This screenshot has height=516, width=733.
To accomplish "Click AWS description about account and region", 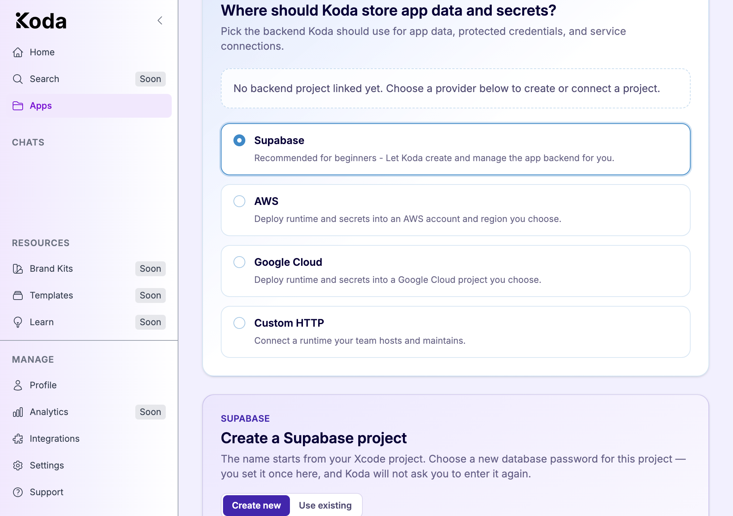I will (x=408, y=219).
